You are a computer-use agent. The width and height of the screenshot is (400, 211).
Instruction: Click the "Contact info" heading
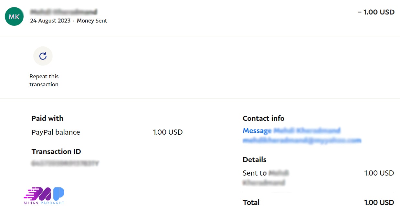[x=263, y=118]
